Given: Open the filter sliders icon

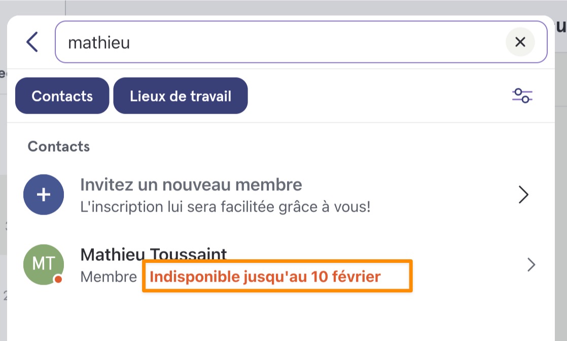Looking at the screenshot, I should (x=522, y=96).
